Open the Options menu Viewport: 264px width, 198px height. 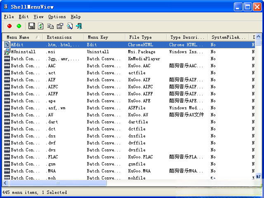click(x=57, y=16)
